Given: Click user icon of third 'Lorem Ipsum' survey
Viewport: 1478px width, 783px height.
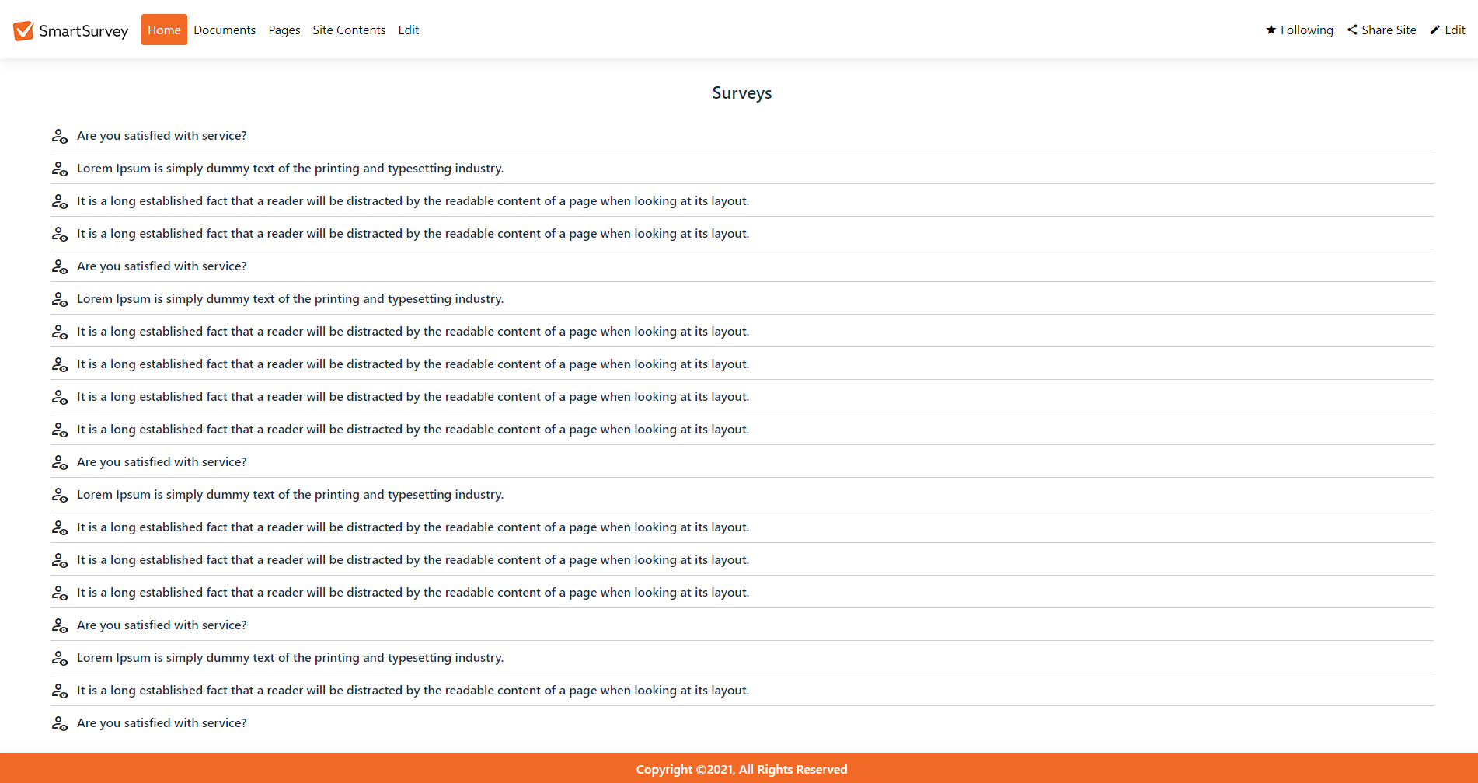Looking at the screenshot, I should pyautogui.click(x=60, y=495).
